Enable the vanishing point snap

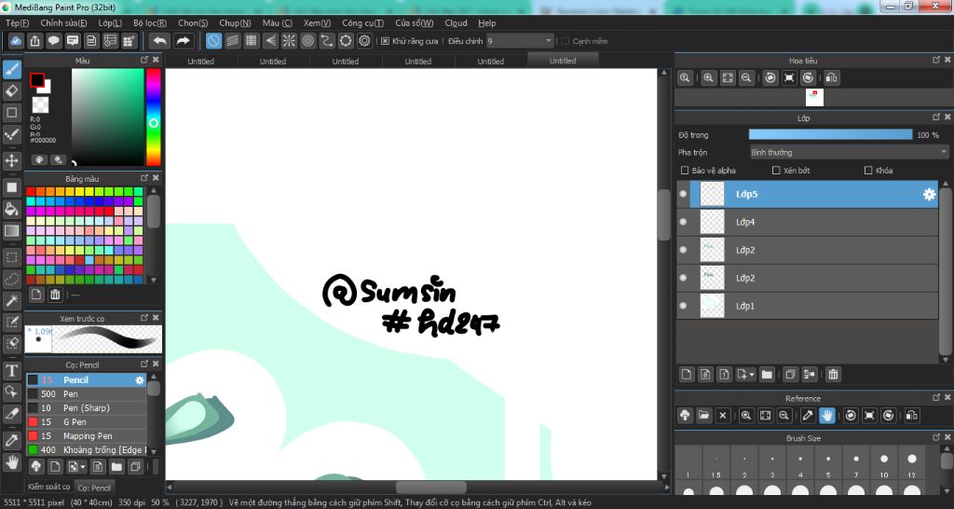pos(270,41)
